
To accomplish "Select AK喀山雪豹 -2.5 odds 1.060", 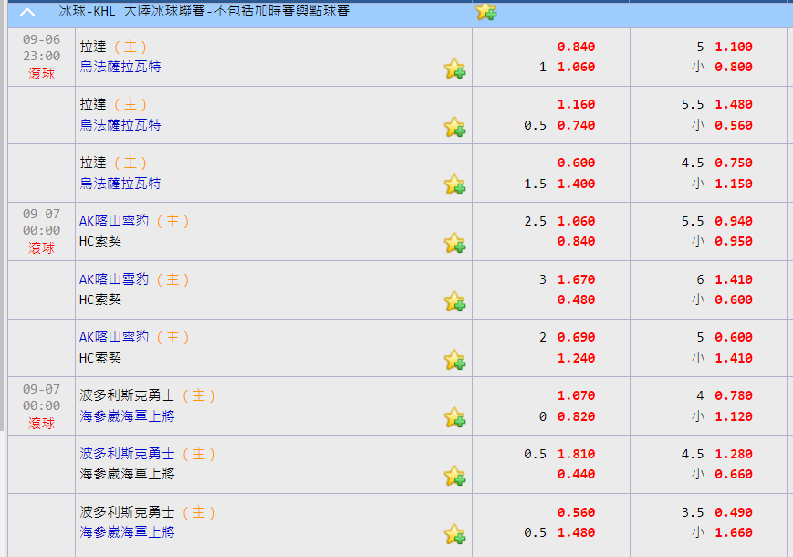I will (x=576, y=221).
